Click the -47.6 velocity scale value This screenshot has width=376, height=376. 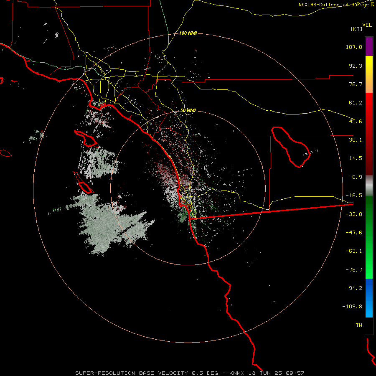point(354,233)
